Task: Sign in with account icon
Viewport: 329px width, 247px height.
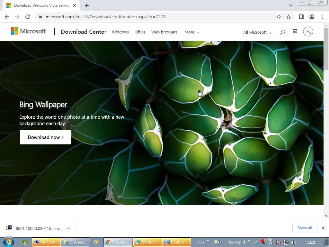Action: click(308, 32)
